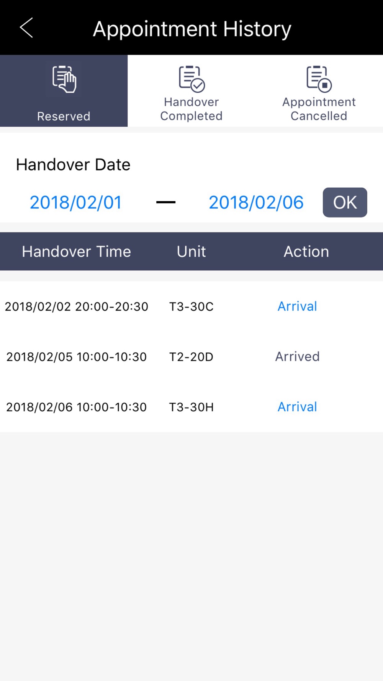Viewport: 383px width, 681px height.
Task: Go back using the left arrow icon
Action: (x=26, y=28)
